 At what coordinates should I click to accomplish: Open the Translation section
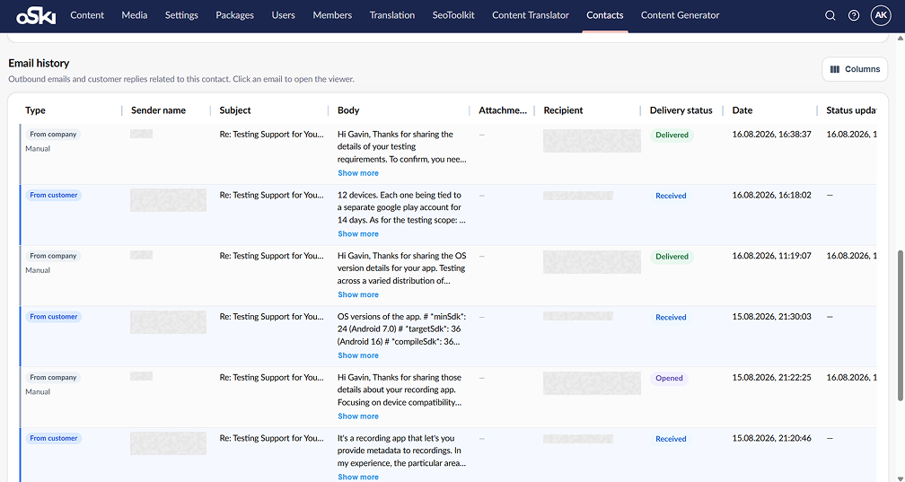(x=391, y=15)
